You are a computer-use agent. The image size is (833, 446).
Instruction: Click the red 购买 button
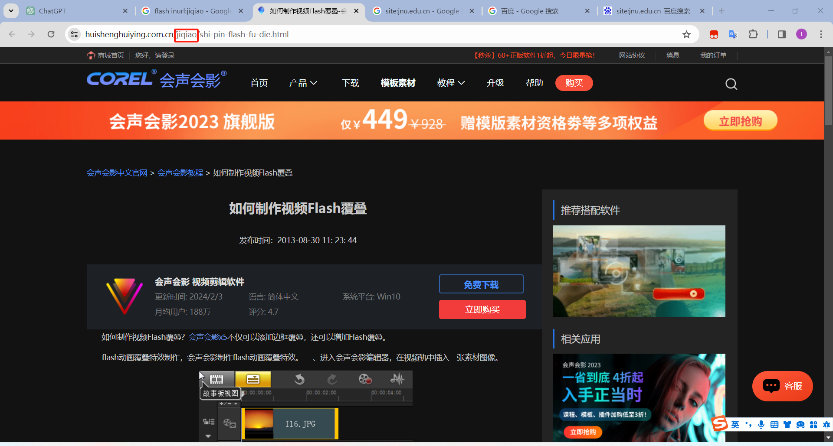click(574, 83)
